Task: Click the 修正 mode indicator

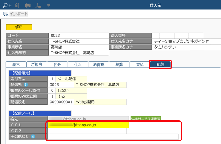Action: 19,27
